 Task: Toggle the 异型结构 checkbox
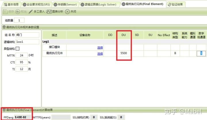pos(18,49)
